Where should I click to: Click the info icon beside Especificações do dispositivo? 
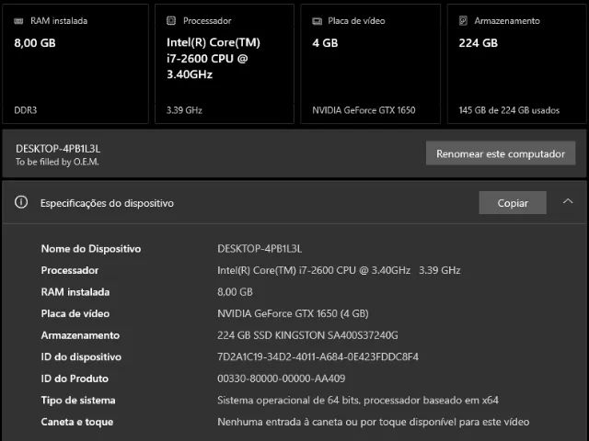(21, 202)
